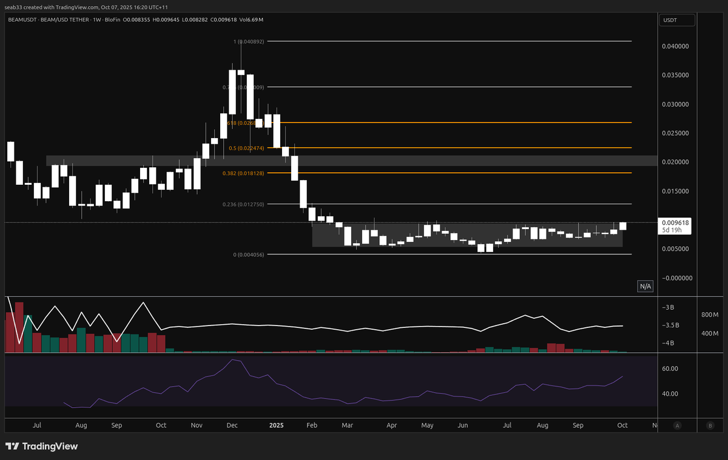Click the B scale button
This screenshot has width=728, height=460.
[x=710, y=426]
